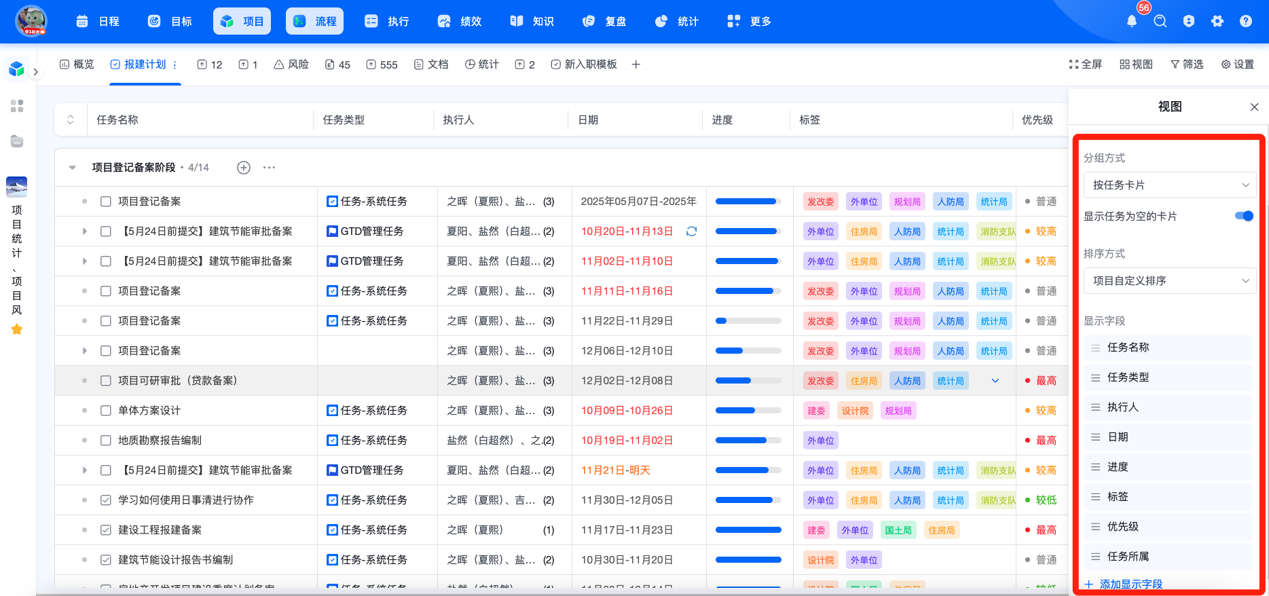Click drag handle of 日期 field
The image size is (1269, 596).
[x=1095, y=437]
